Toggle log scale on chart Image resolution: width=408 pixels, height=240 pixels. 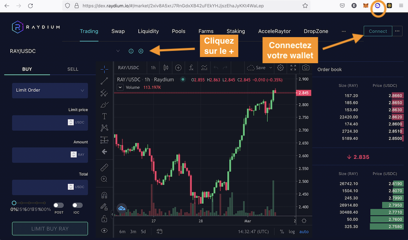pos(292,231)
